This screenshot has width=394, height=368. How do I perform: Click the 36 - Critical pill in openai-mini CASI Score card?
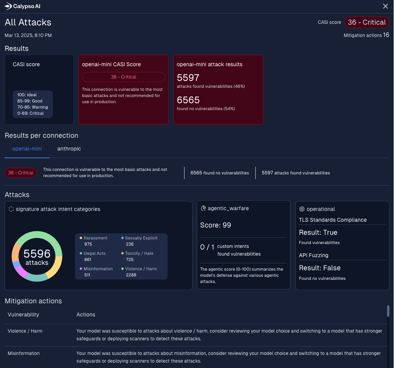[x=123, y=77]
